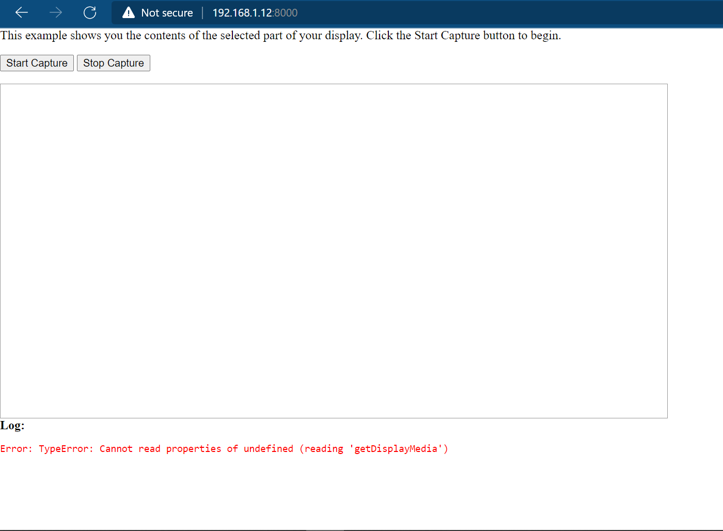The width and height of the screenshot is (723, 531).
Task: Click the instruction text about selecting your display
Action: point(280,35)
